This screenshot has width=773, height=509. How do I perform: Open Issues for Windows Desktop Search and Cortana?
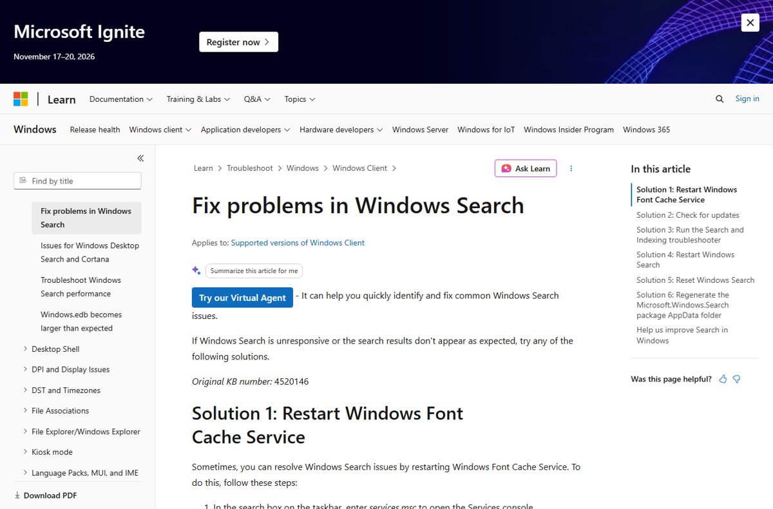point(90,253)
